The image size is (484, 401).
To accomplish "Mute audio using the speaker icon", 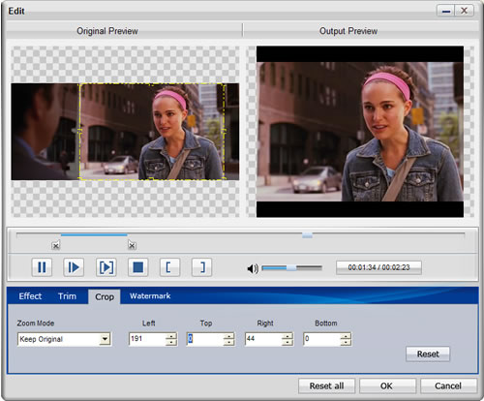I will (253, 268).
